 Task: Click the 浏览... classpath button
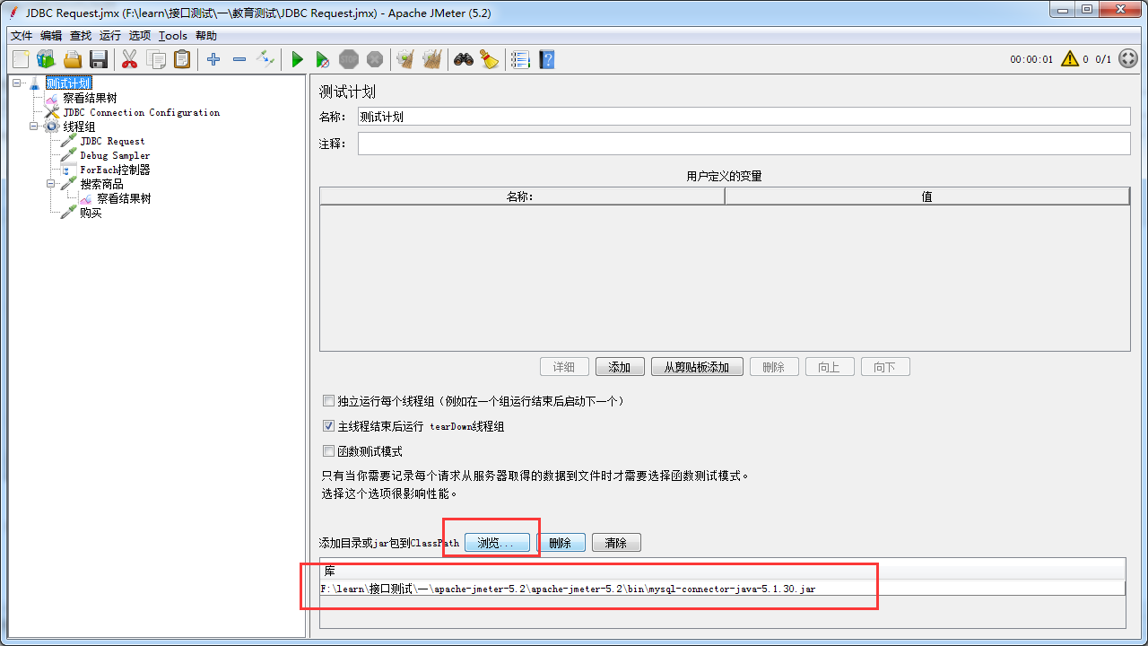coord(497,543)
